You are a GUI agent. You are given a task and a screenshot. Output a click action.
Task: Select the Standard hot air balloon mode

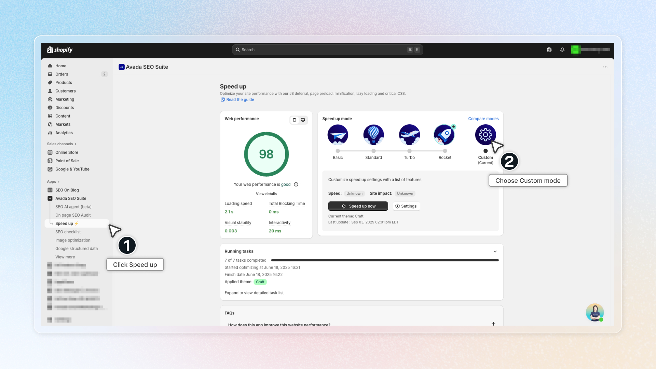coord(373,135)
